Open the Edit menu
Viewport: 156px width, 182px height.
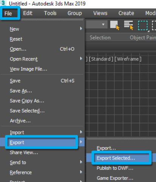tap(28, 13)
